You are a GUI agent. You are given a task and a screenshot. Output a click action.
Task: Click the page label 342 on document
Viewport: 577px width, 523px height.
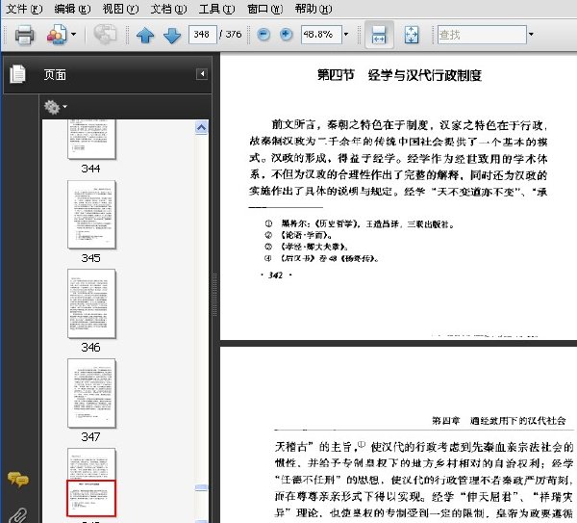click(x=276, y=275)
